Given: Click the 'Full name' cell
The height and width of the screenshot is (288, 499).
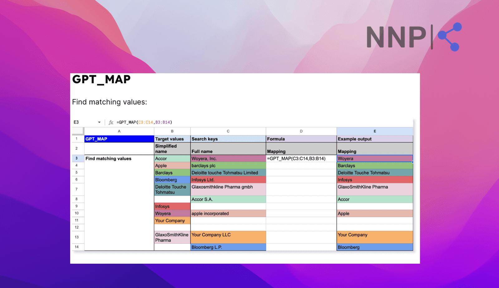Looking at the screenshot, I should [228, 149].
